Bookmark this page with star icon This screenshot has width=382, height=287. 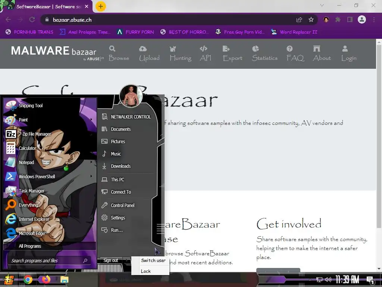(311, 19)
